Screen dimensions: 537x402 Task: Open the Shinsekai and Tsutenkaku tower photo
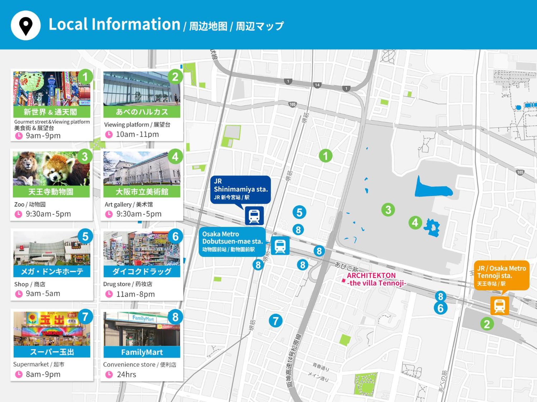point(52,89)
